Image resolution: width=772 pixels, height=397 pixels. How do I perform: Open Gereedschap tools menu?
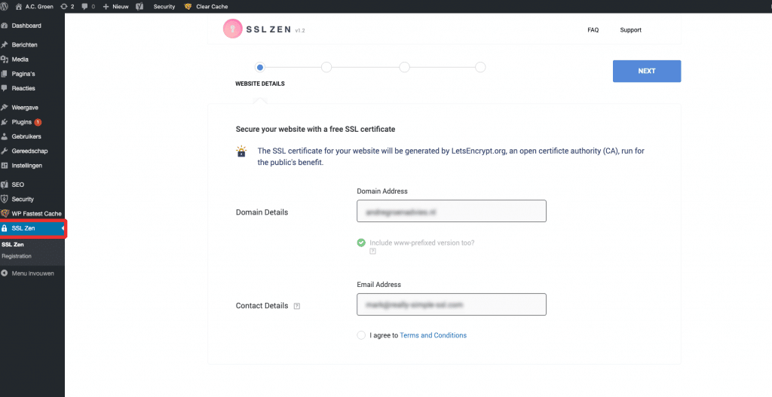pos(32,151)
